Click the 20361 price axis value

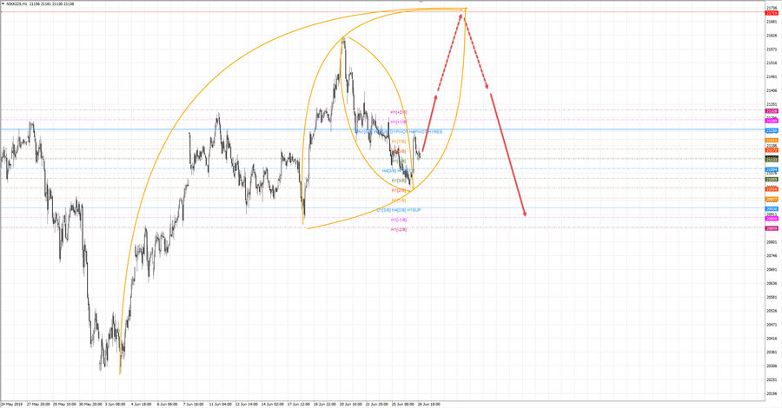click(772, 352)
